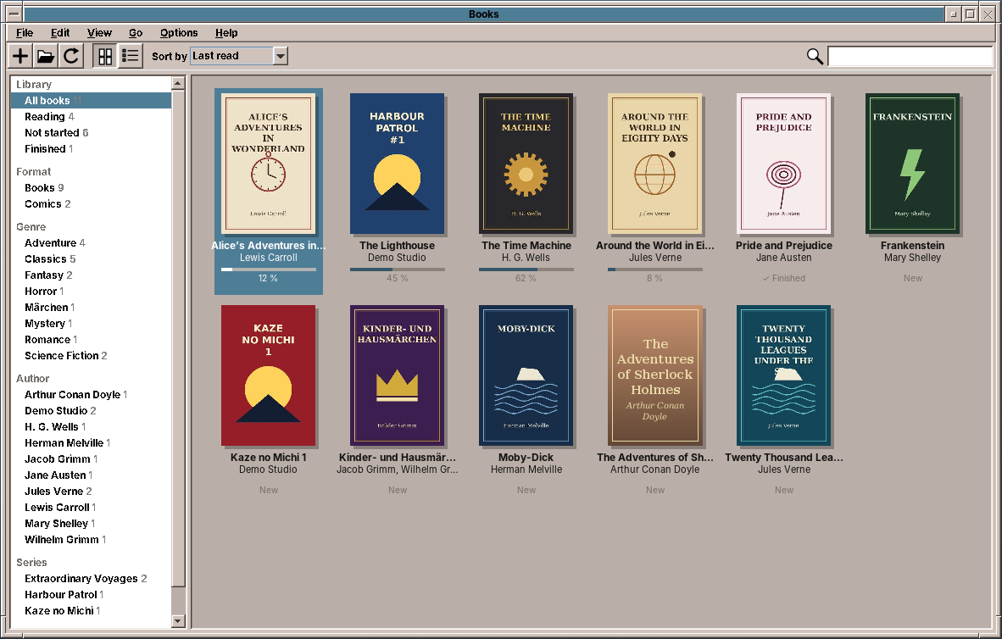Open Kaze no Michi 1 cover
This screenshot has width=1002, height=639.
(x=269, y=375)
